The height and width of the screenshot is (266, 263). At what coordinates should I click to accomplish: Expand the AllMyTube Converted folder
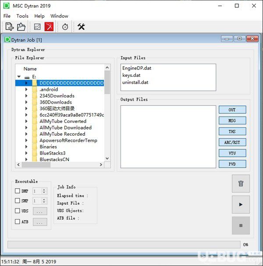(x=26, y=121)
